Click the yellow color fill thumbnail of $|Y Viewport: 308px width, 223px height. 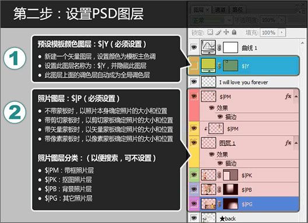point(208,65)
